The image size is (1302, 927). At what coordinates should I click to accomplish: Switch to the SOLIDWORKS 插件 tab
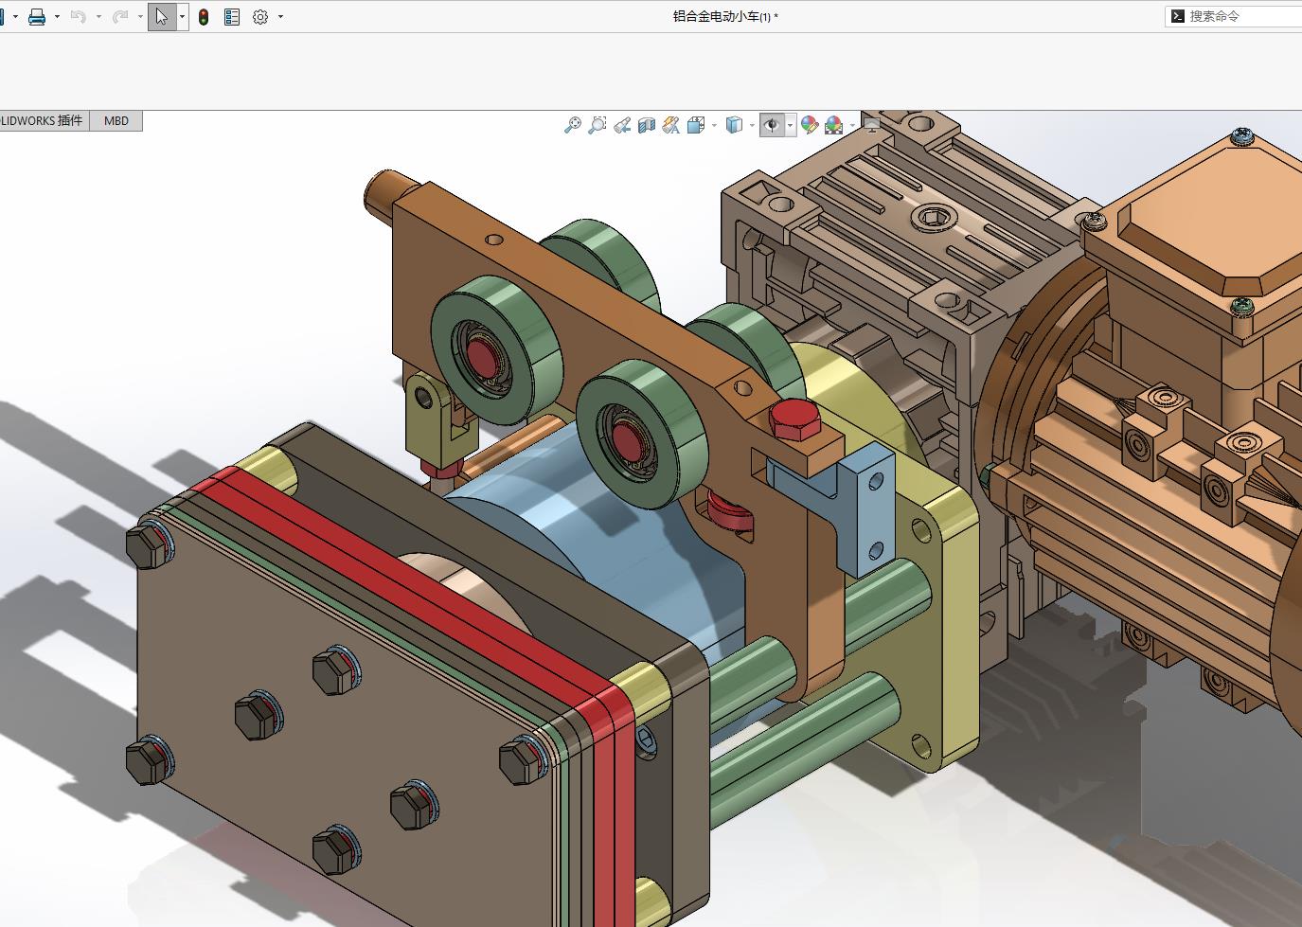click(44, 120)
